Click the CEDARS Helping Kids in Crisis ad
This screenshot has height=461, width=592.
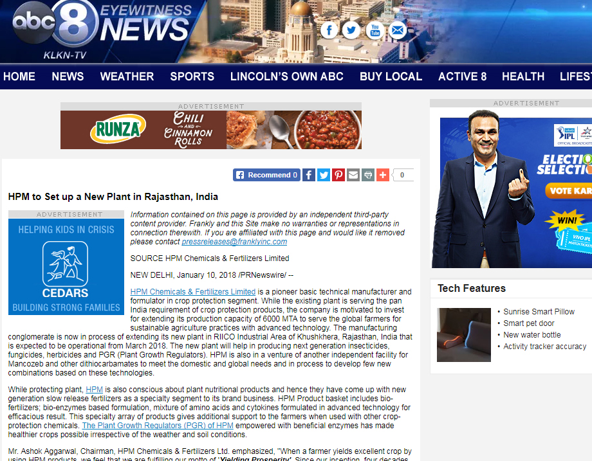coord(66,267)
